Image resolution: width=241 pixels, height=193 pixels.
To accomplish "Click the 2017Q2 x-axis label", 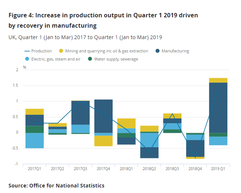I will 57,169.
